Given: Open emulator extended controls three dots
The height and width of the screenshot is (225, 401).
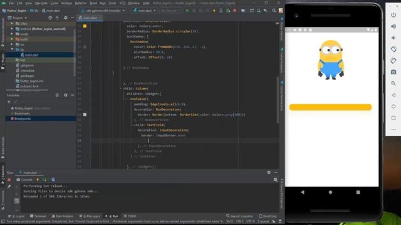Looking at the screenshot, I should 393,129.
